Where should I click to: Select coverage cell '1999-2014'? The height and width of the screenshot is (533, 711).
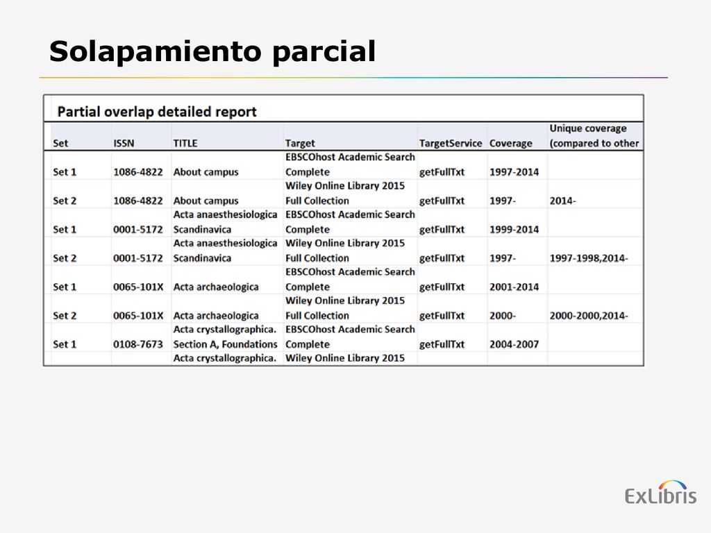(515, 230)
